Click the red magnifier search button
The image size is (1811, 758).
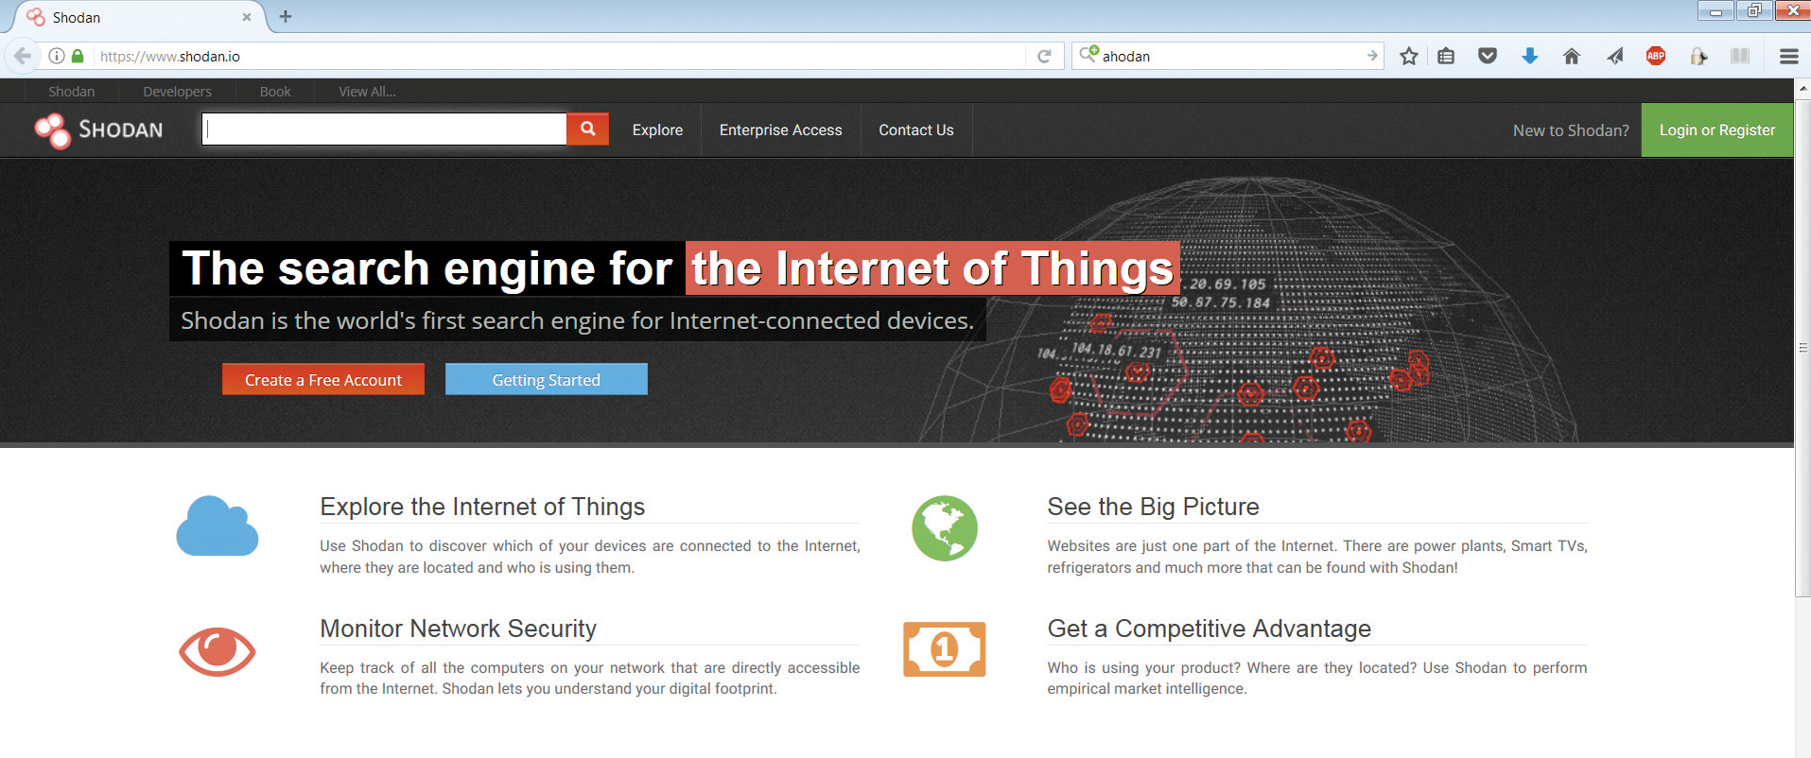pyautogui.click(x=587, y=129)
